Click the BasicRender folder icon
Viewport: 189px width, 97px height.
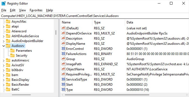coord(8,85)
